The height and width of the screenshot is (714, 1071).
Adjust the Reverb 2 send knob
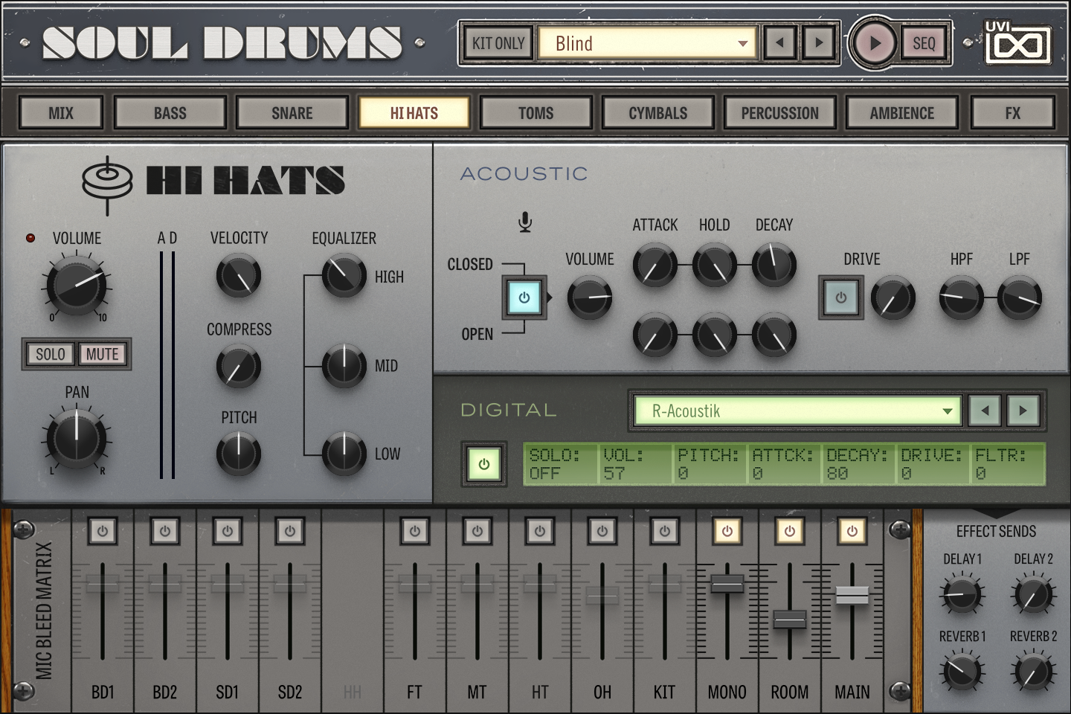pyautogui.click(x=1032, y=672)
